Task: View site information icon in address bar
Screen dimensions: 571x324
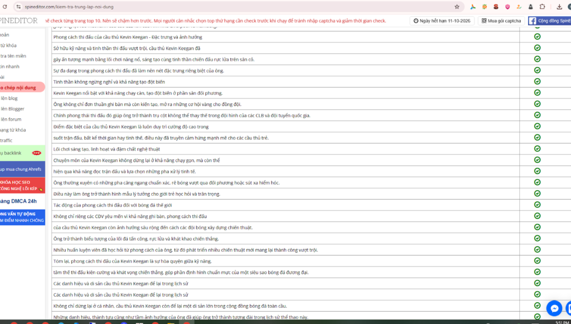Action: (x=18, y=7)
